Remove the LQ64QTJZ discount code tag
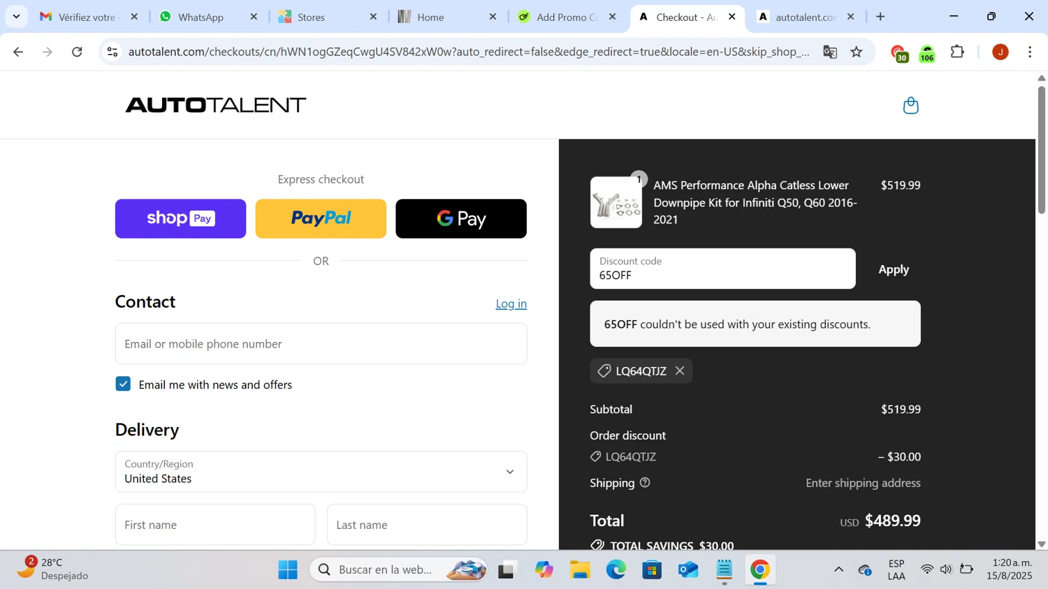This screenshot has height=589, width=1048. point(680,371)
